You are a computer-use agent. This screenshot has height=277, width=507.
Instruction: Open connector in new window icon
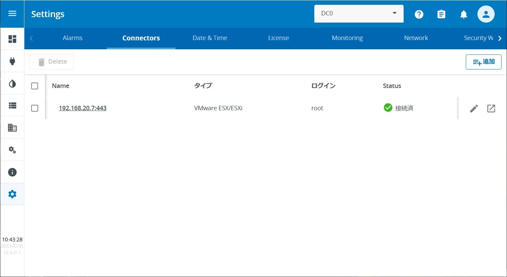coord(491,109)
